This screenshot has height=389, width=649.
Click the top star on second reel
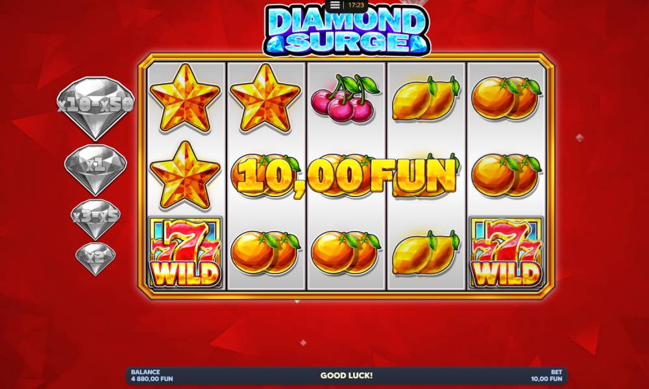click(265, 99)
